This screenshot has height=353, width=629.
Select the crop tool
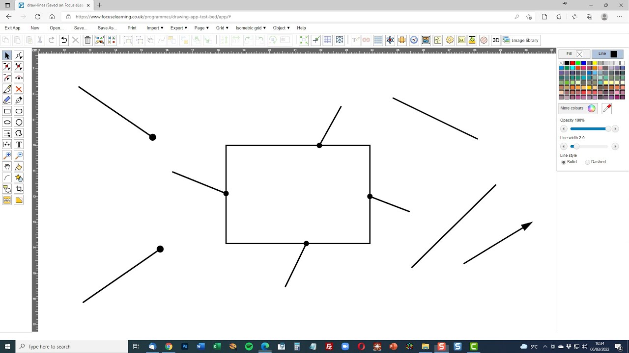coord(19,189)
